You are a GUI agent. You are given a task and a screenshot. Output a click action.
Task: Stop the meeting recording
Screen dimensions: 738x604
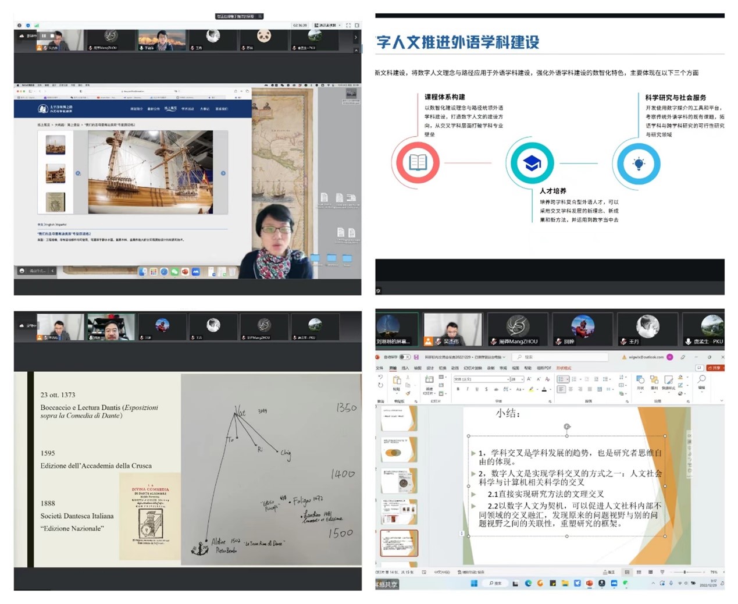(x=52, y=36)
